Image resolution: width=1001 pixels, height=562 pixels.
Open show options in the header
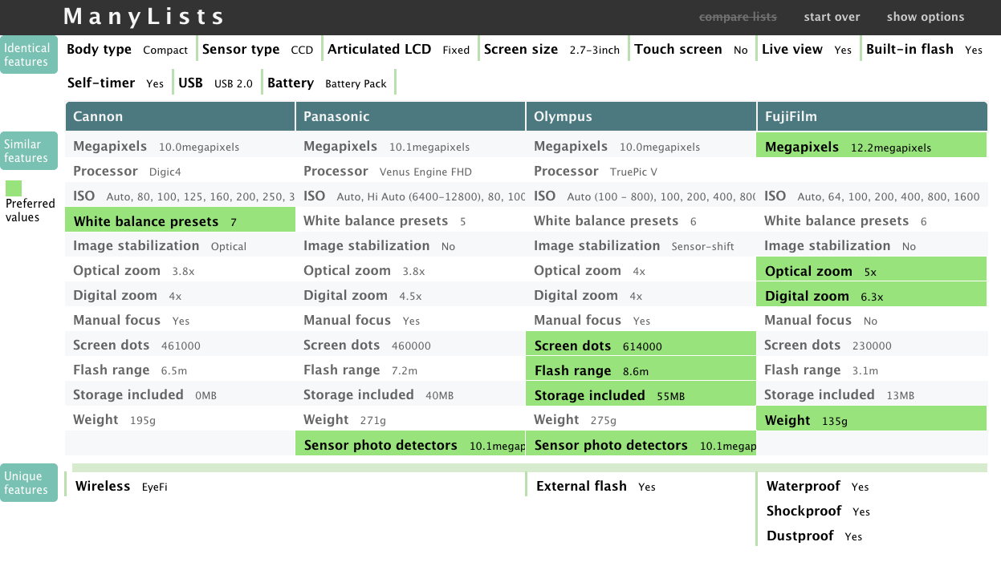(x=926, y=17)
